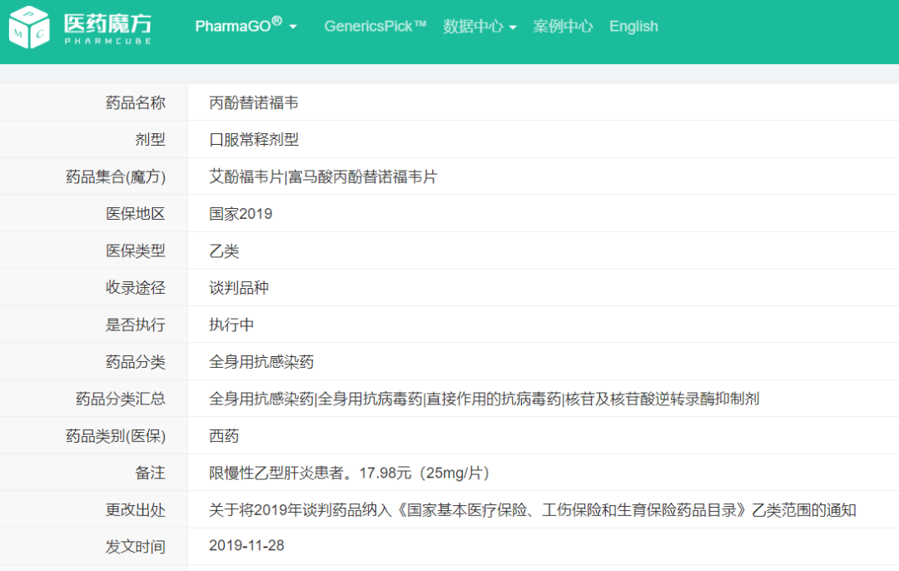Click the 艾酚福韦片|富马酸丙酚替诺福韦片 drug set value

click(x=323, y=176)
